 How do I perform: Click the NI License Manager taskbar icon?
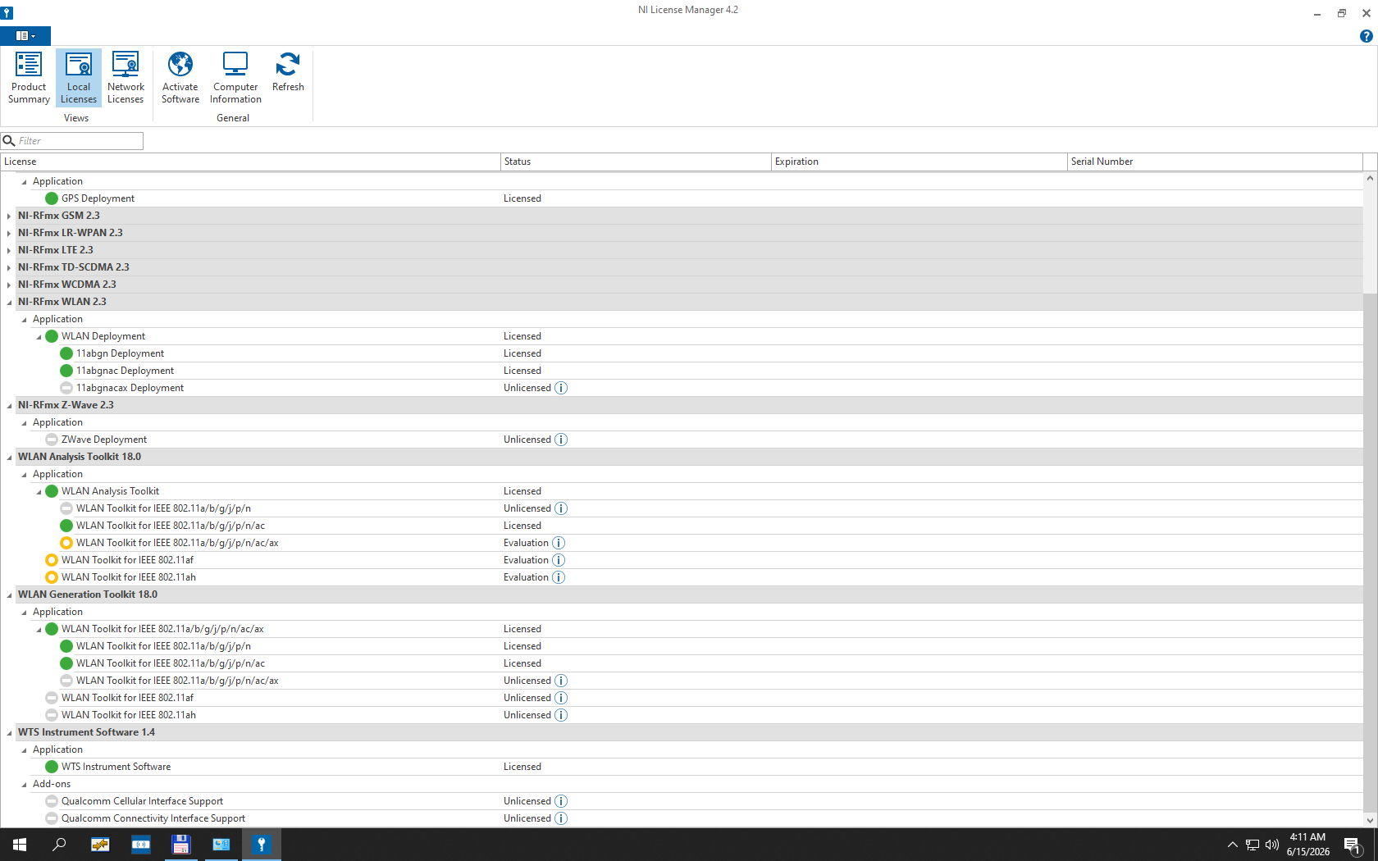pos(262,845)
